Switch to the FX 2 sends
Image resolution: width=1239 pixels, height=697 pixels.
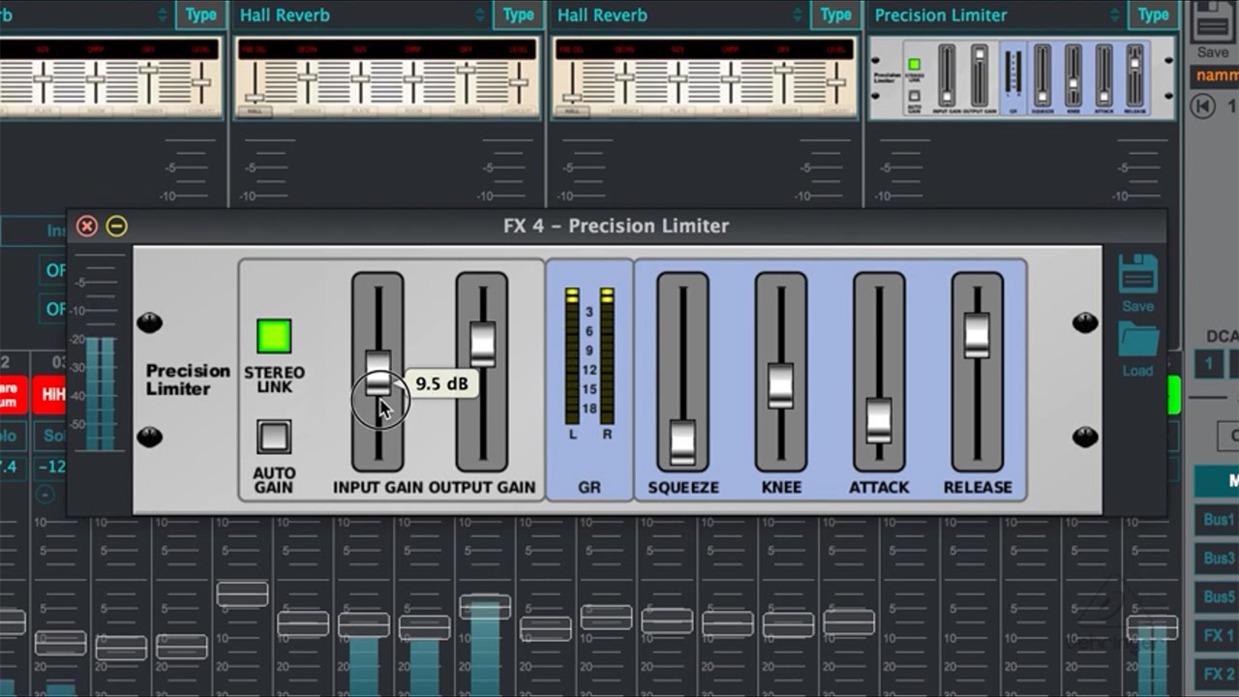pyautogui.click(x=1219, y=675)
